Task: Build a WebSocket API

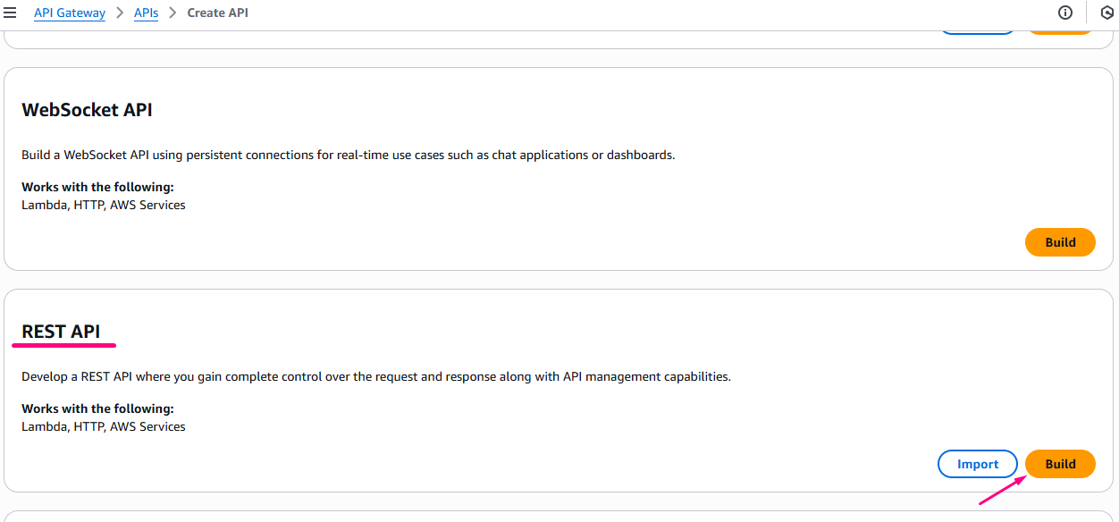Action: pyautogui.click(x=1060, y=242)
